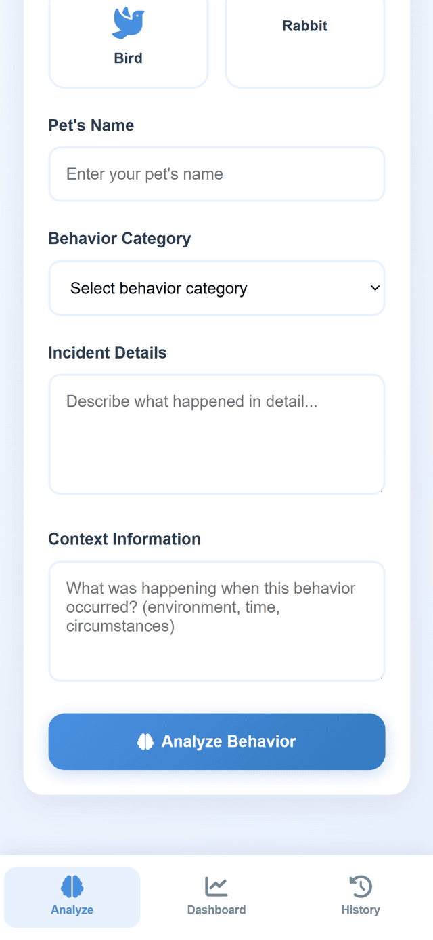This screenshot has width=433, height=940.
Task: Click the brain icon in the Analyze nav item
Action: coord(72,885)
